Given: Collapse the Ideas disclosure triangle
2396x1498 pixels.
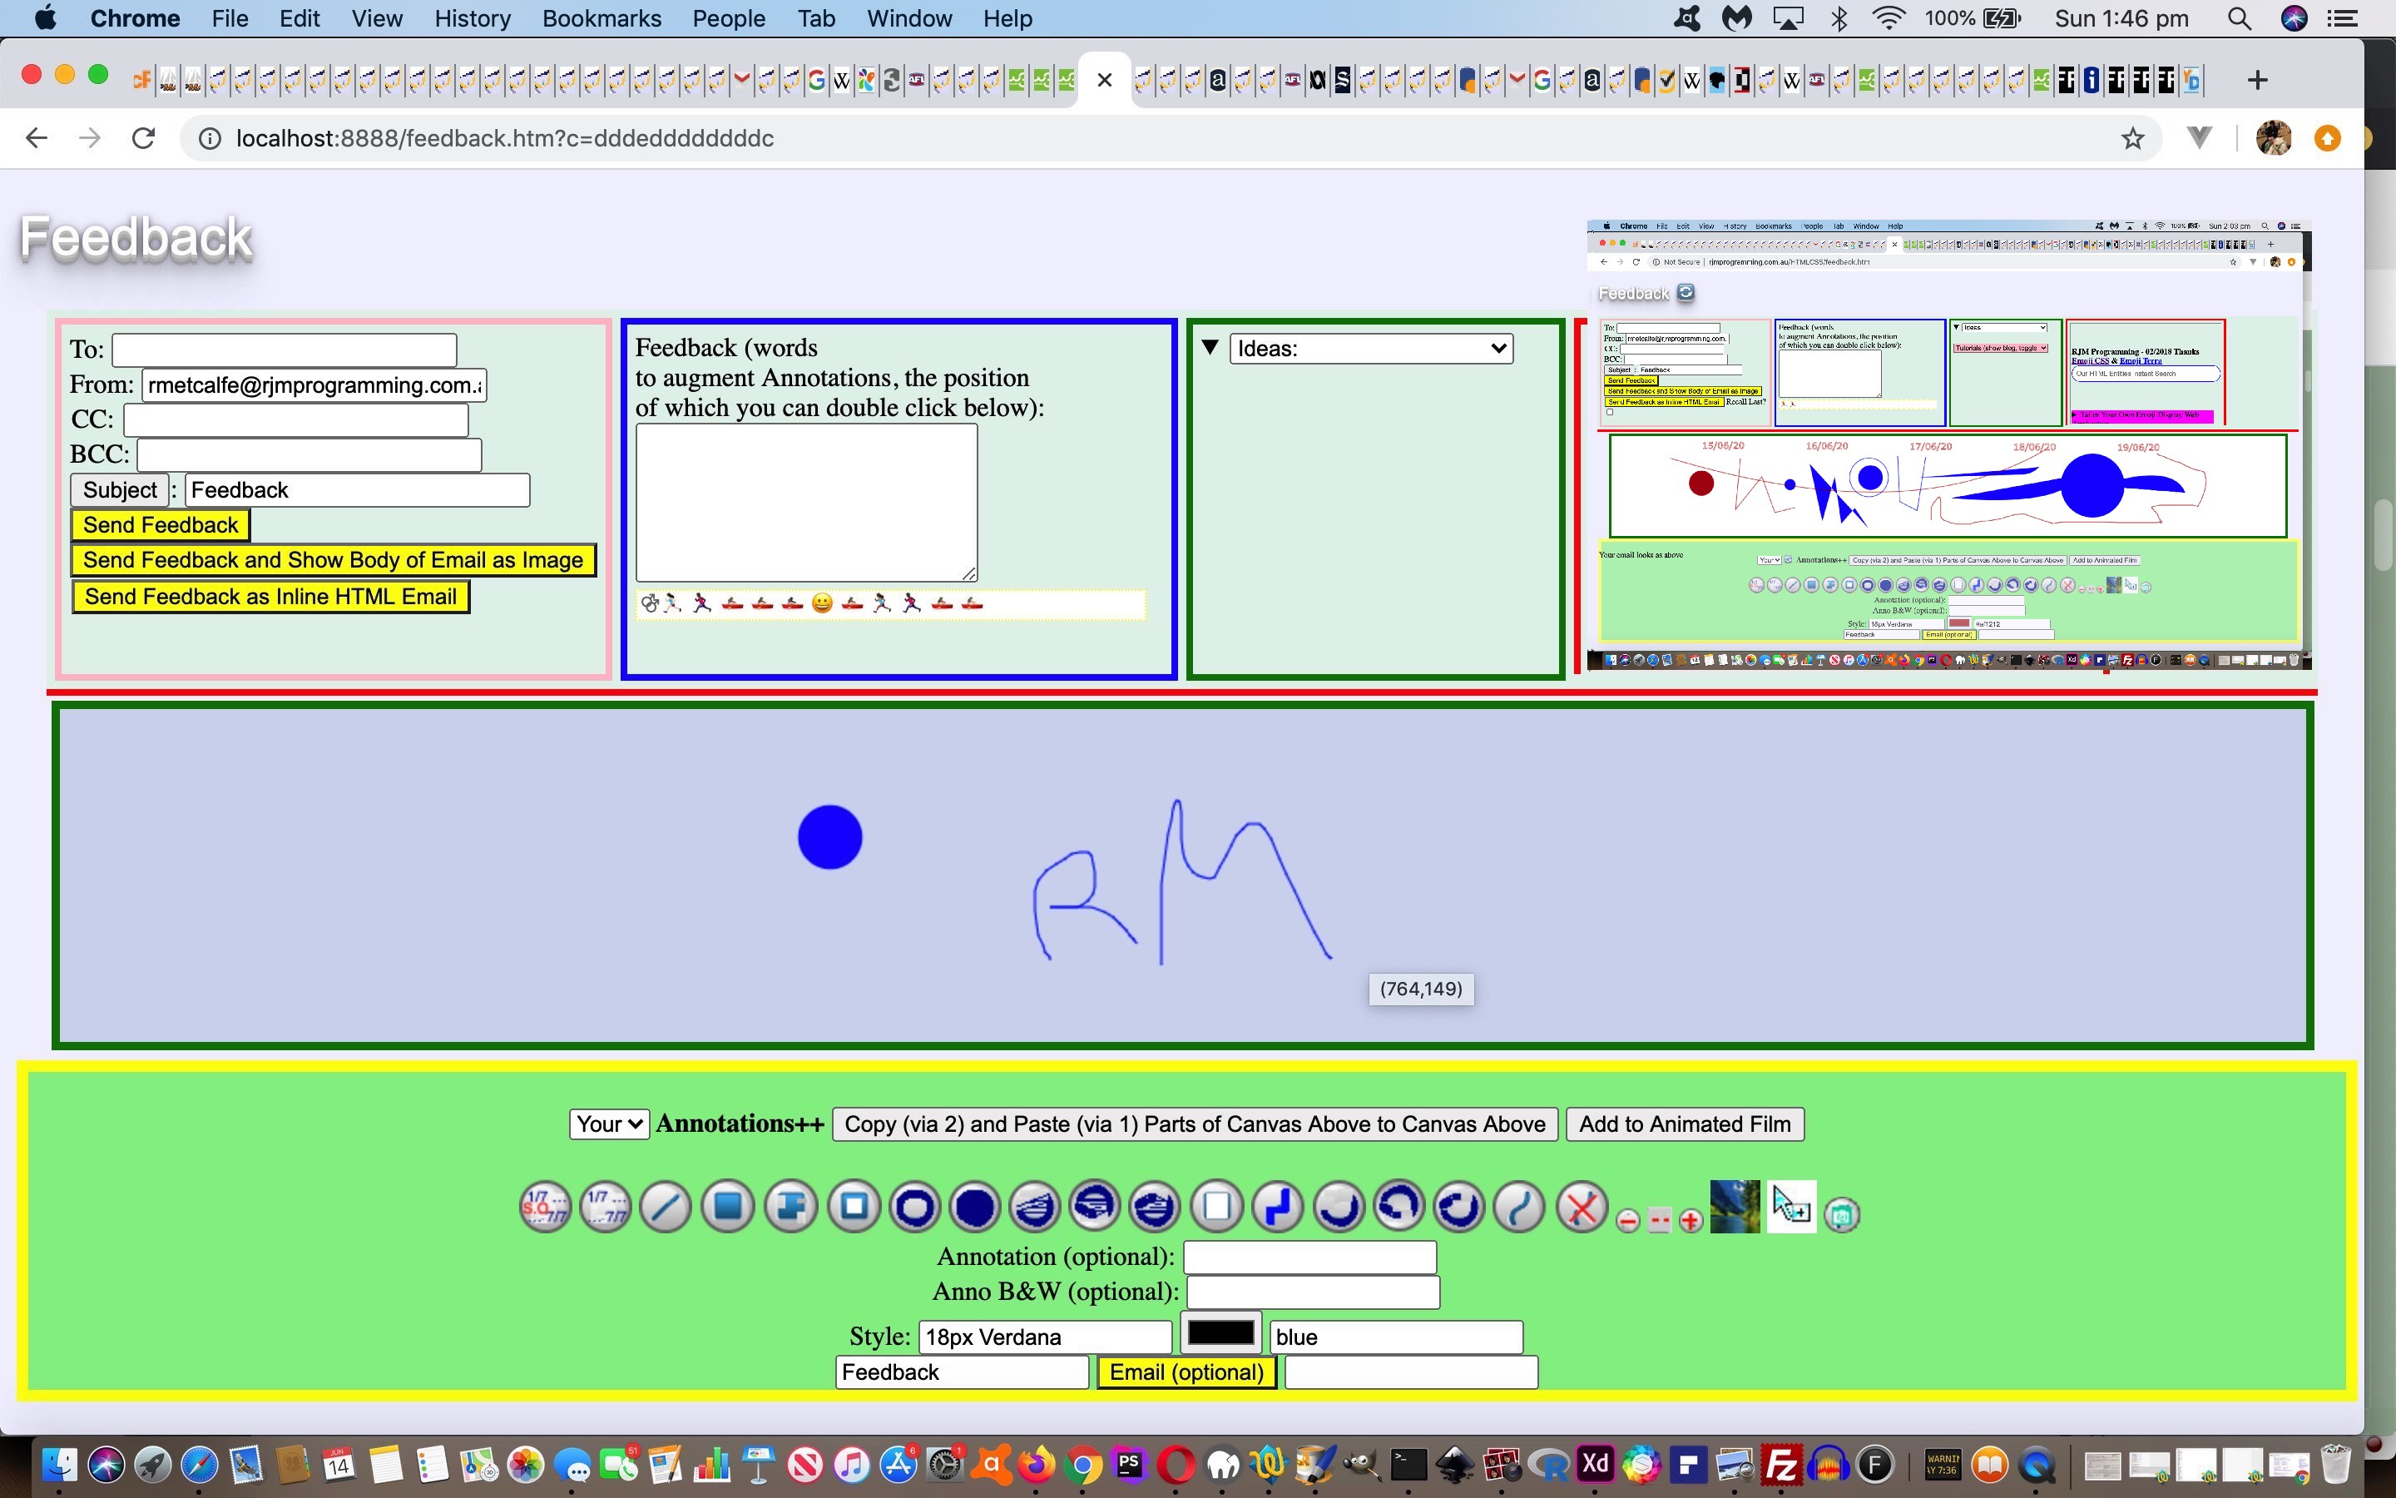Looking at the screenshot, I should 1210,348.
